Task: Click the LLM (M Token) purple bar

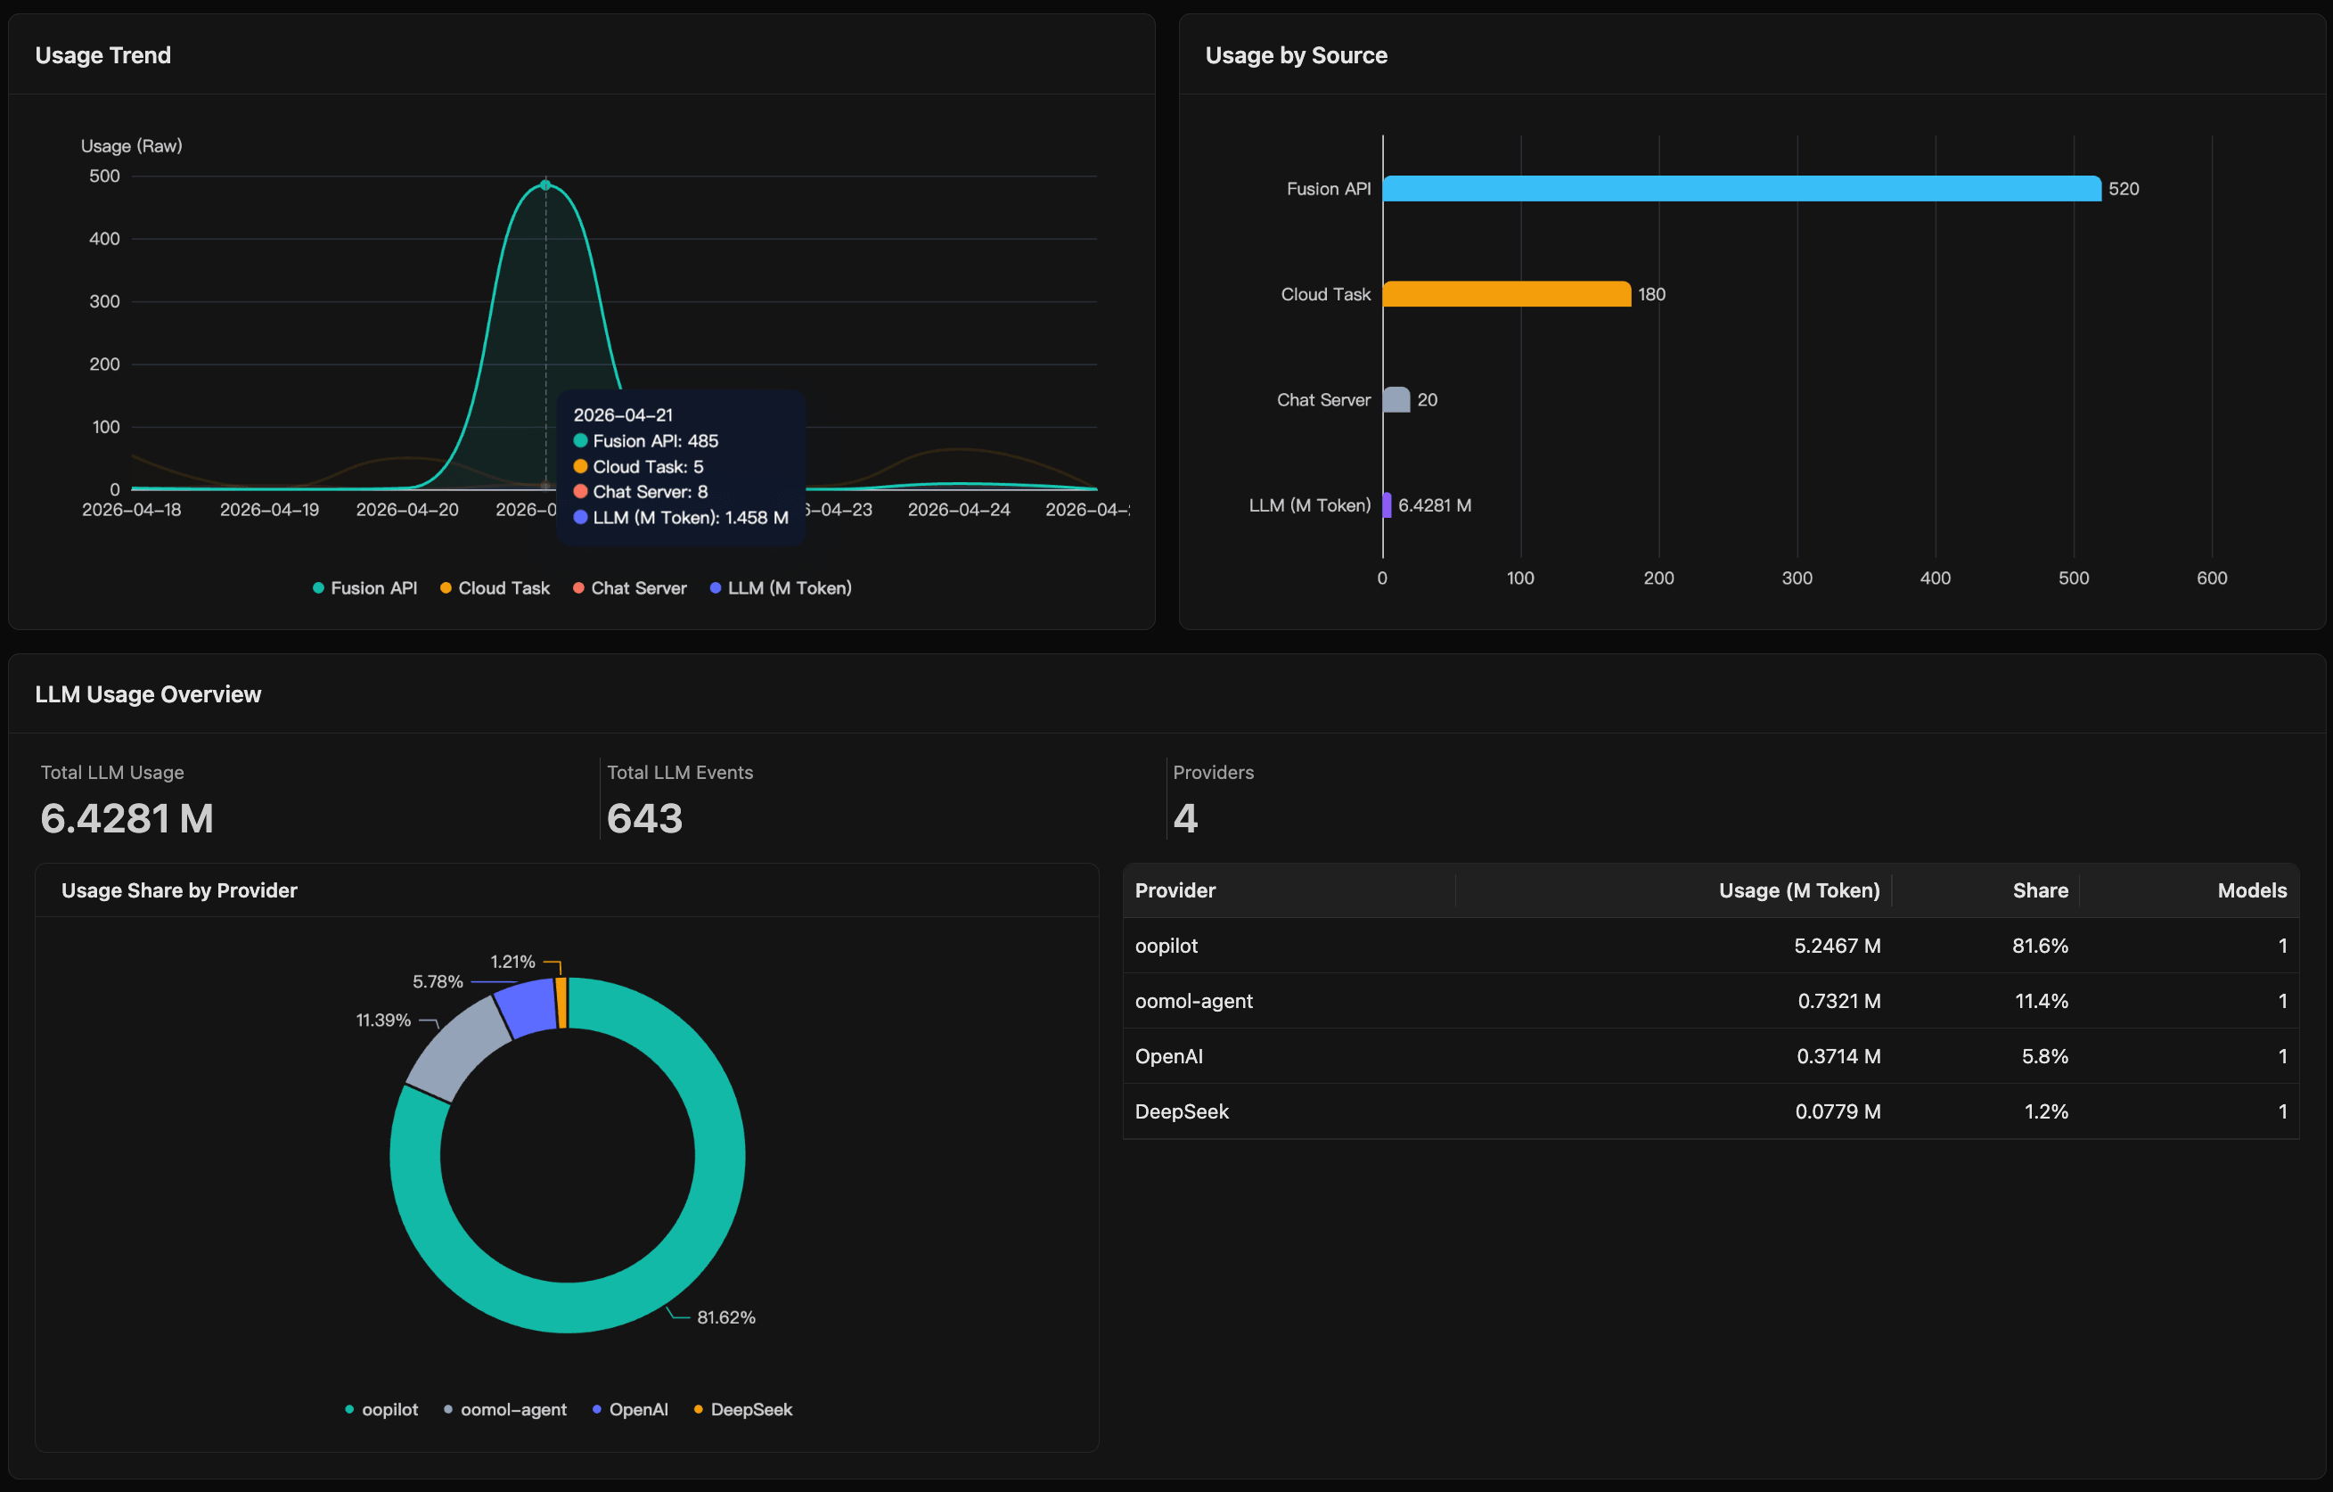Action: tap(1388, 505)
